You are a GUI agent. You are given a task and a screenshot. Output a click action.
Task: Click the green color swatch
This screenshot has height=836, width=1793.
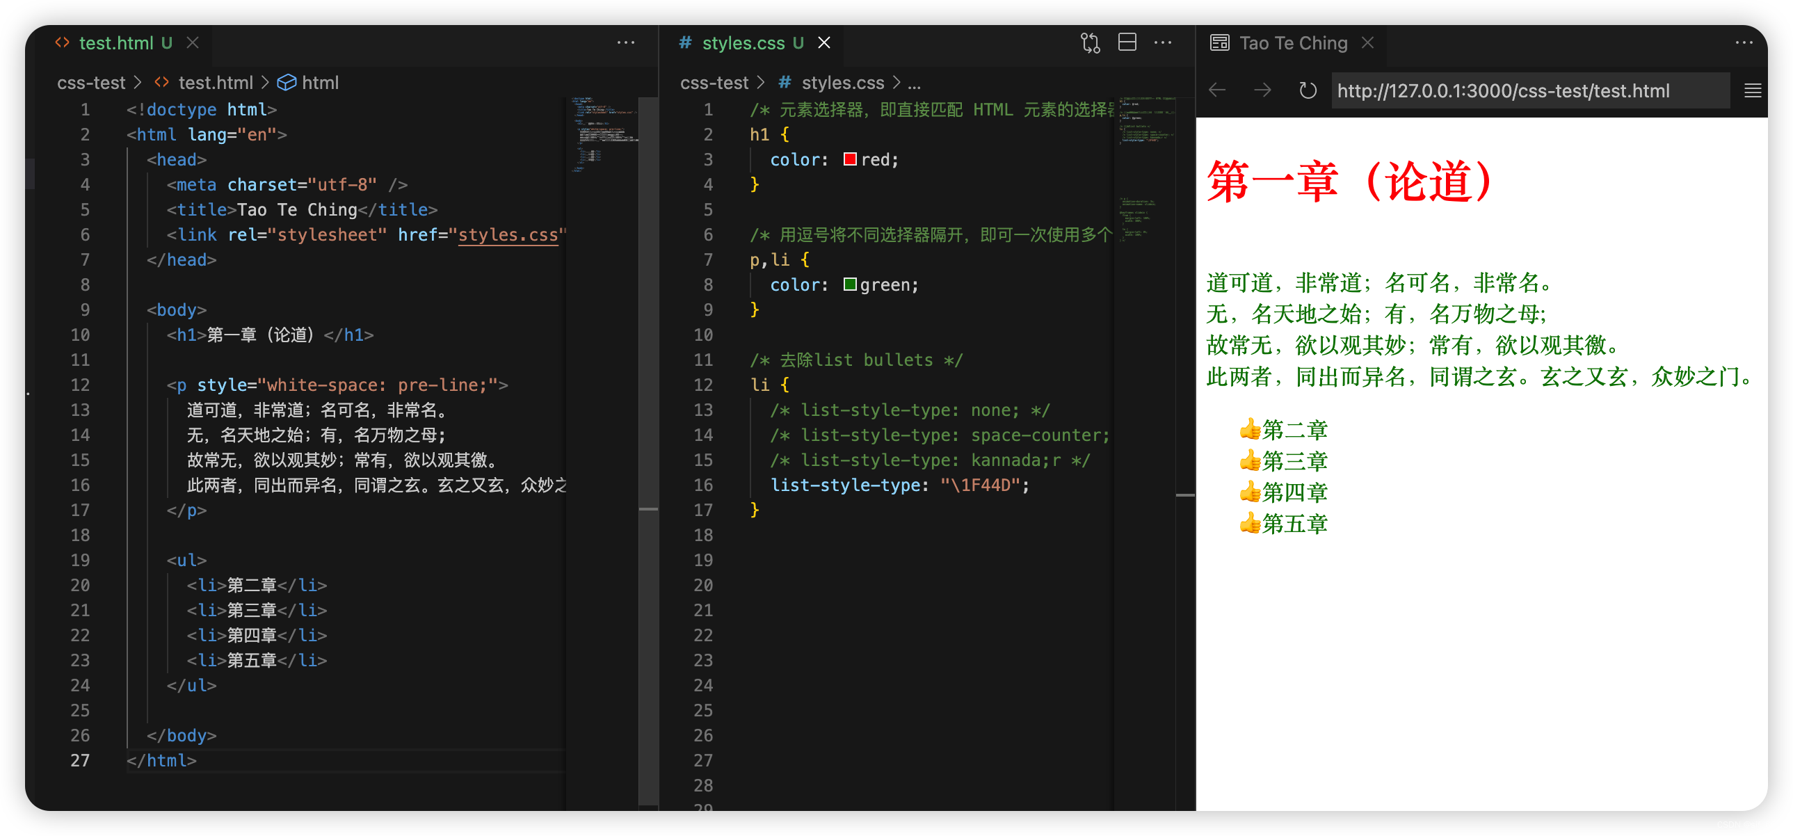point(849,284)
